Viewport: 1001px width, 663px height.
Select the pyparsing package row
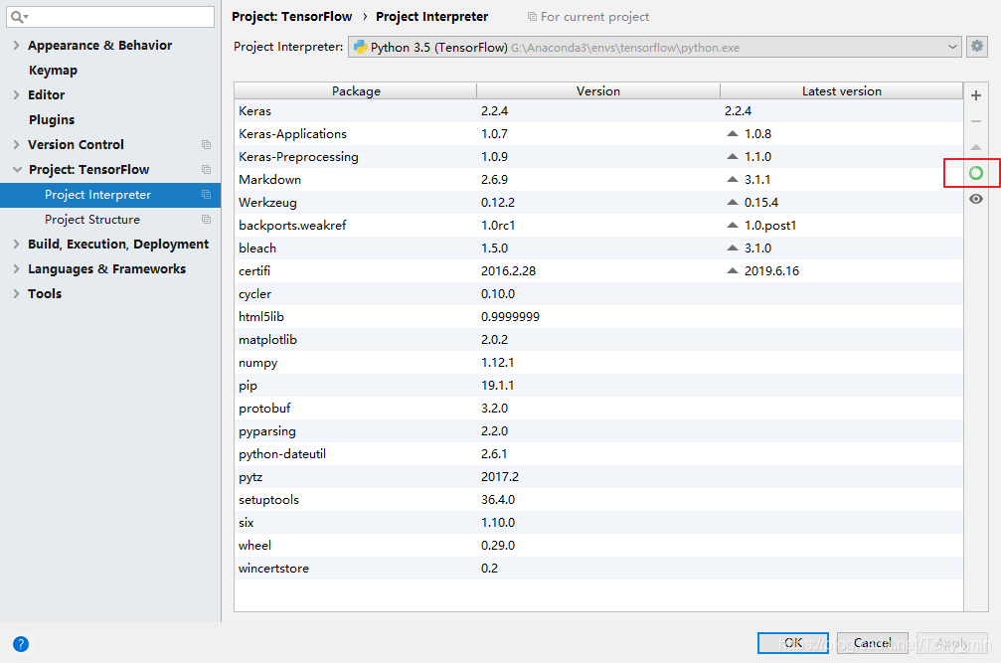click(598, 431)
